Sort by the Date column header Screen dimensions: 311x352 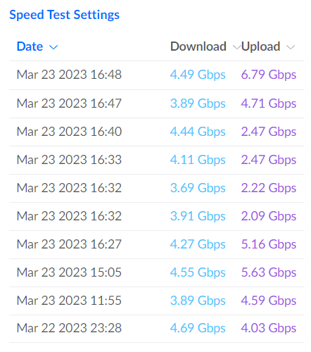[x=30, y=46]
